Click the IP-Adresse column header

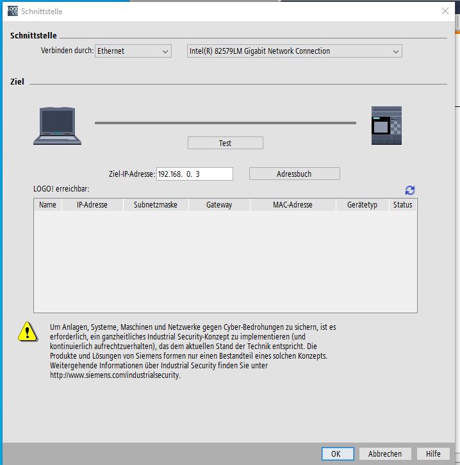point(92,205)
